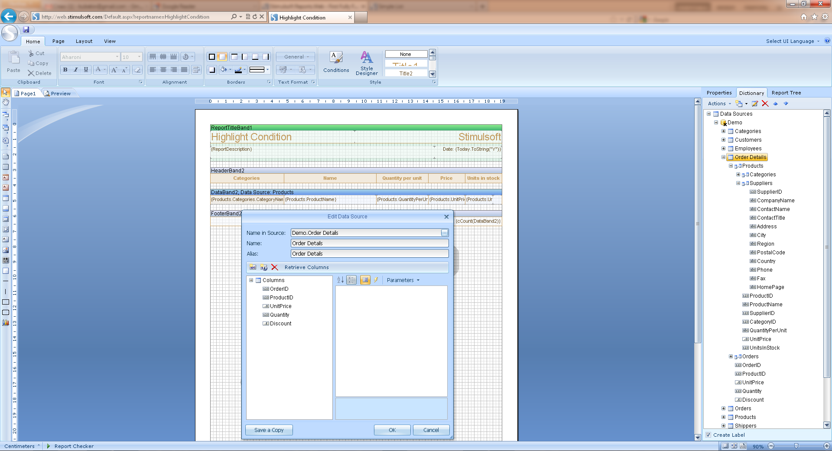Sort properties alphabetically in dialog
This screenshot has height=451, width=832.
(x=341, y=280)
